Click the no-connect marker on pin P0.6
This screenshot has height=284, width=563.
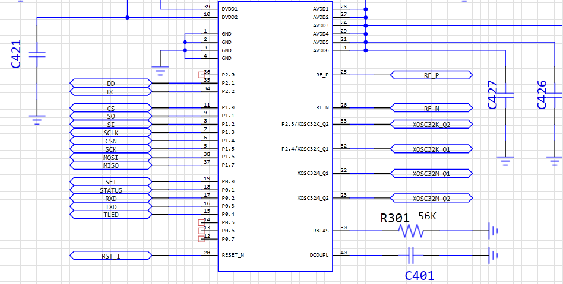[201, 231]
